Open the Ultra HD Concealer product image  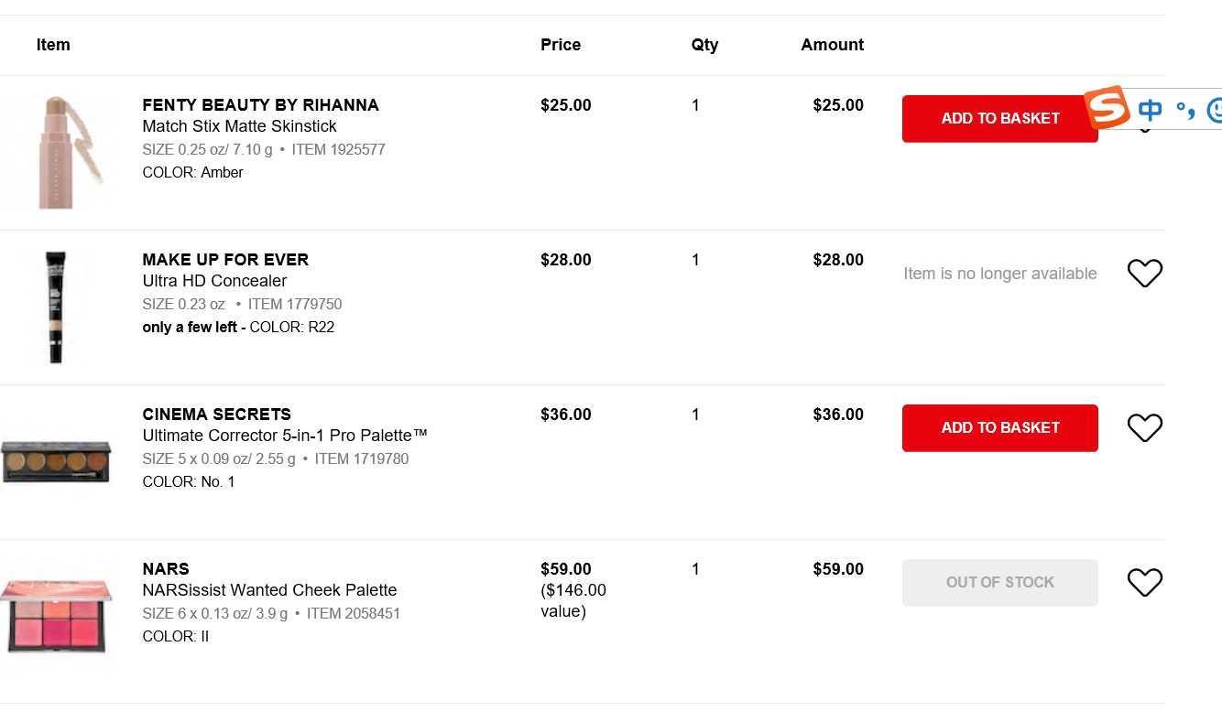pyautogui.click(x=56, y=307)
